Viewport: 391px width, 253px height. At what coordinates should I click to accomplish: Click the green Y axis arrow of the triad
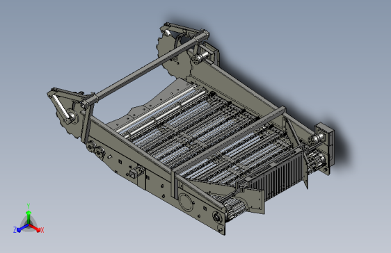tap(29, 217)
